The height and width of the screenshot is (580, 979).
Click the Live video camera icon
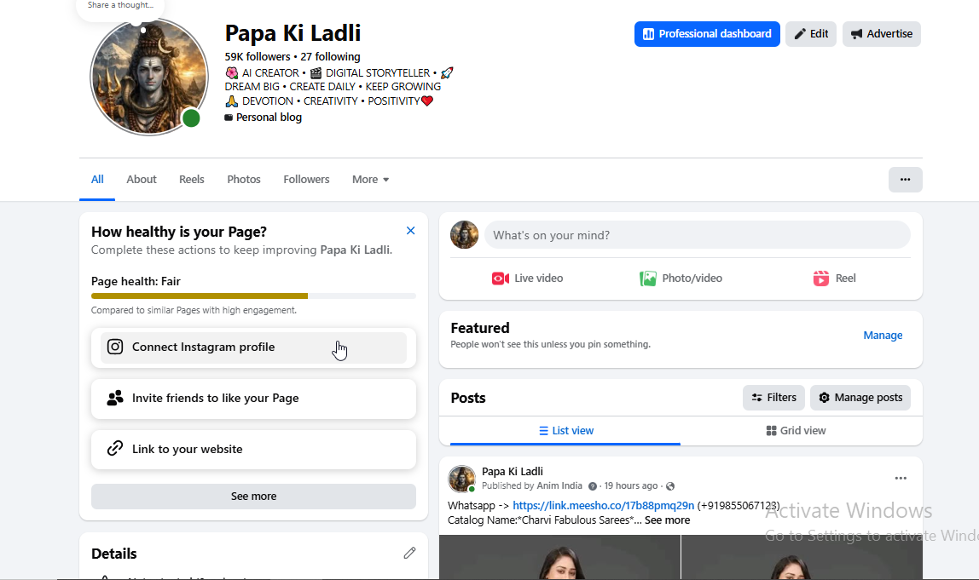500,279
